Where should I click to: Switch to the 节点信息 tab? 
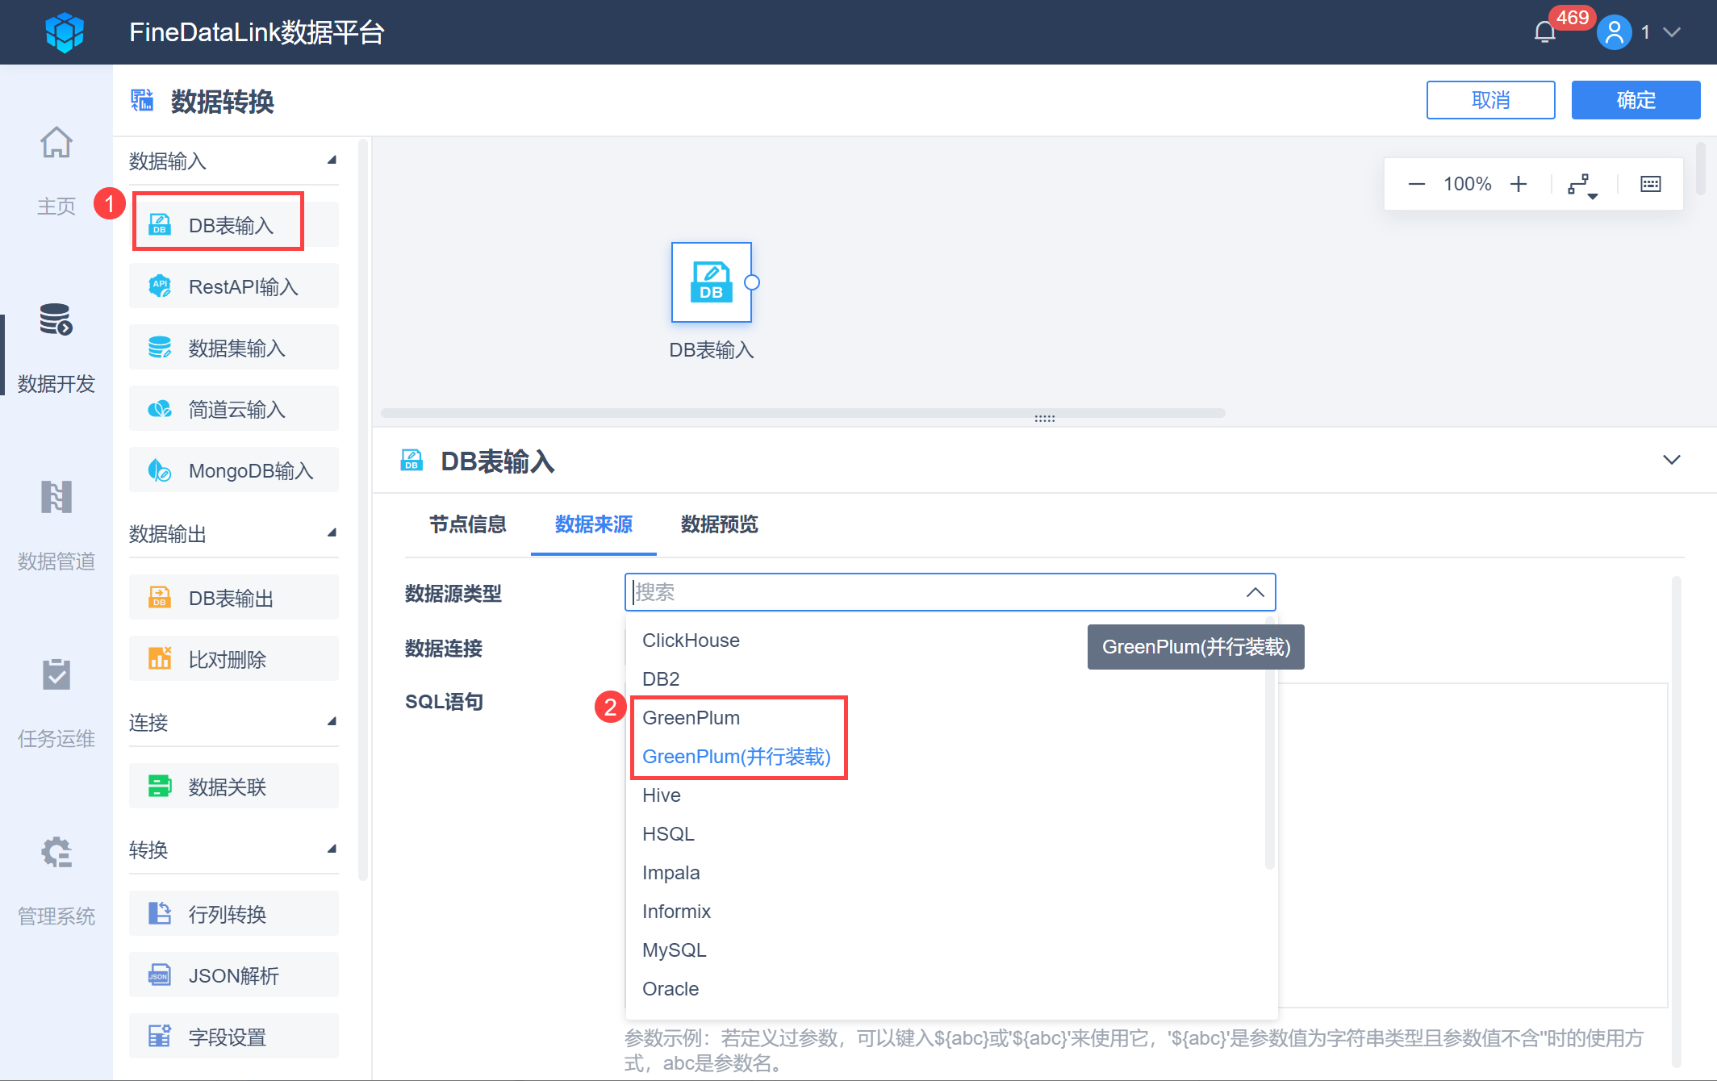coord(467,524)
